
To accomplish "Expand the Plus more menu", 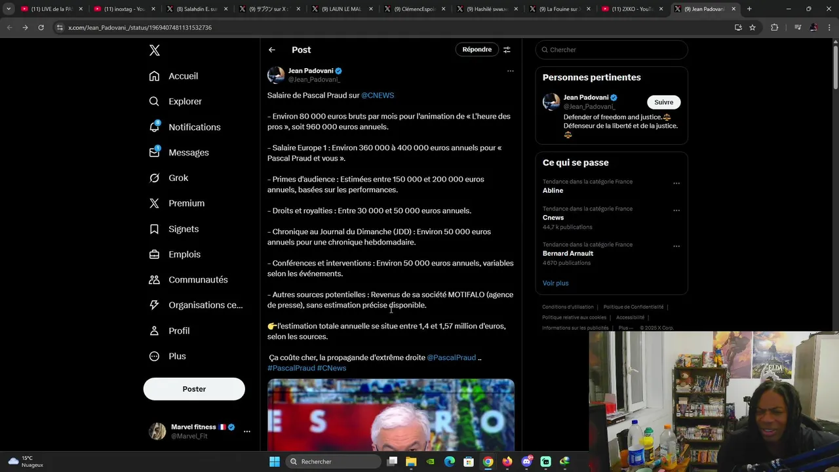I will coord(167,356).
